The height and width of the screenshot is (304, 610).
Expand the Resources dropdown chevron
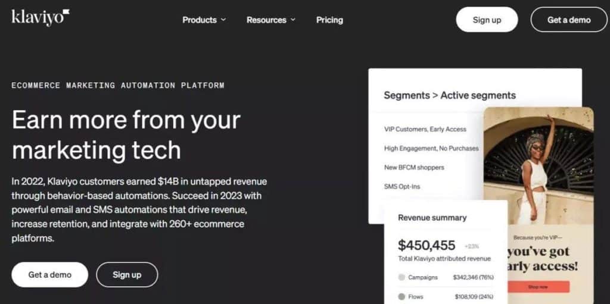pos(292,20)
